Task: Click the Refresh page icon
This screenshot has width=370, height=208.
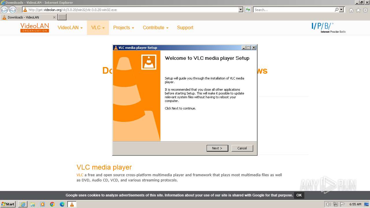Action: click(x=248, y=10)
